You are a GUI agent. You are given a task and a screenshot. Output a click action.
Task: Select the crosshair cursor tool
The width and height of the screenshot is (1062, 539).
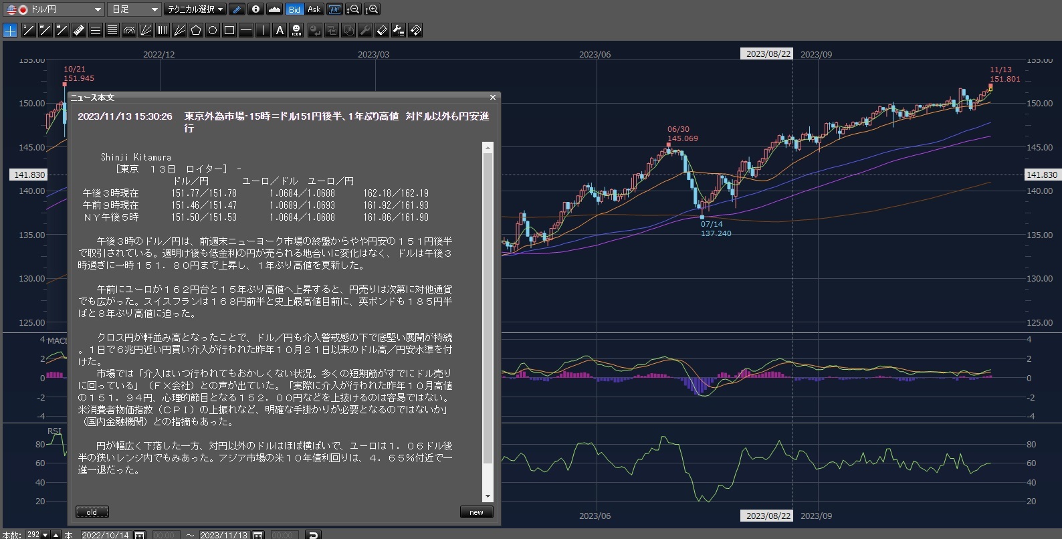tap(10, 30)
